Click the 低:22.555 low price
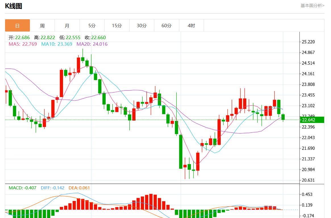 [x=70, y=37]
